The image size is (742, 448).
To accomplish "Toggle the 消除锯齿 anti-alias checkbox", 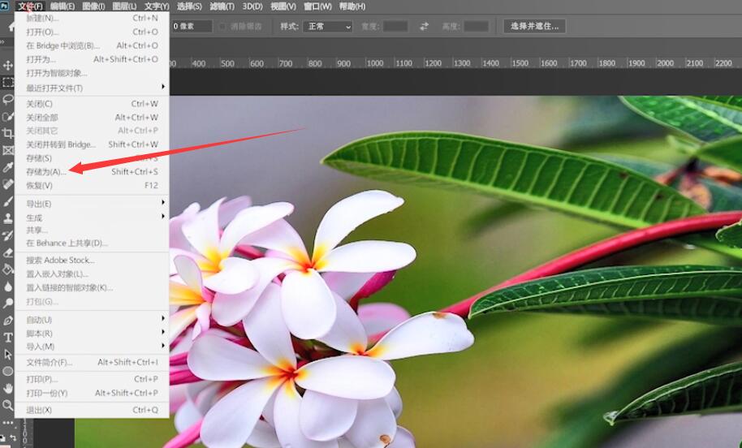I will point(222,27).
